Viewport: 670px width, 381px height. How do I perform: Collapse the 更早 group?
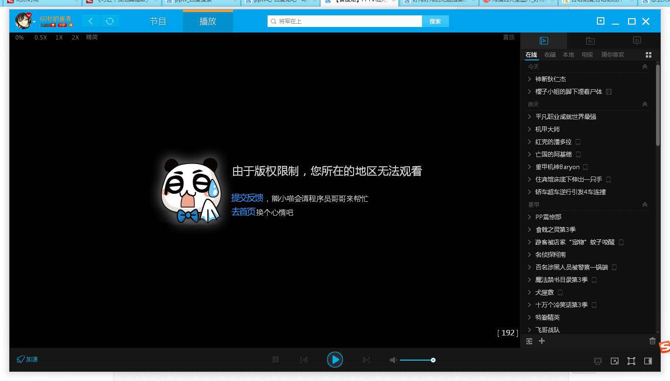click(645, 204)
